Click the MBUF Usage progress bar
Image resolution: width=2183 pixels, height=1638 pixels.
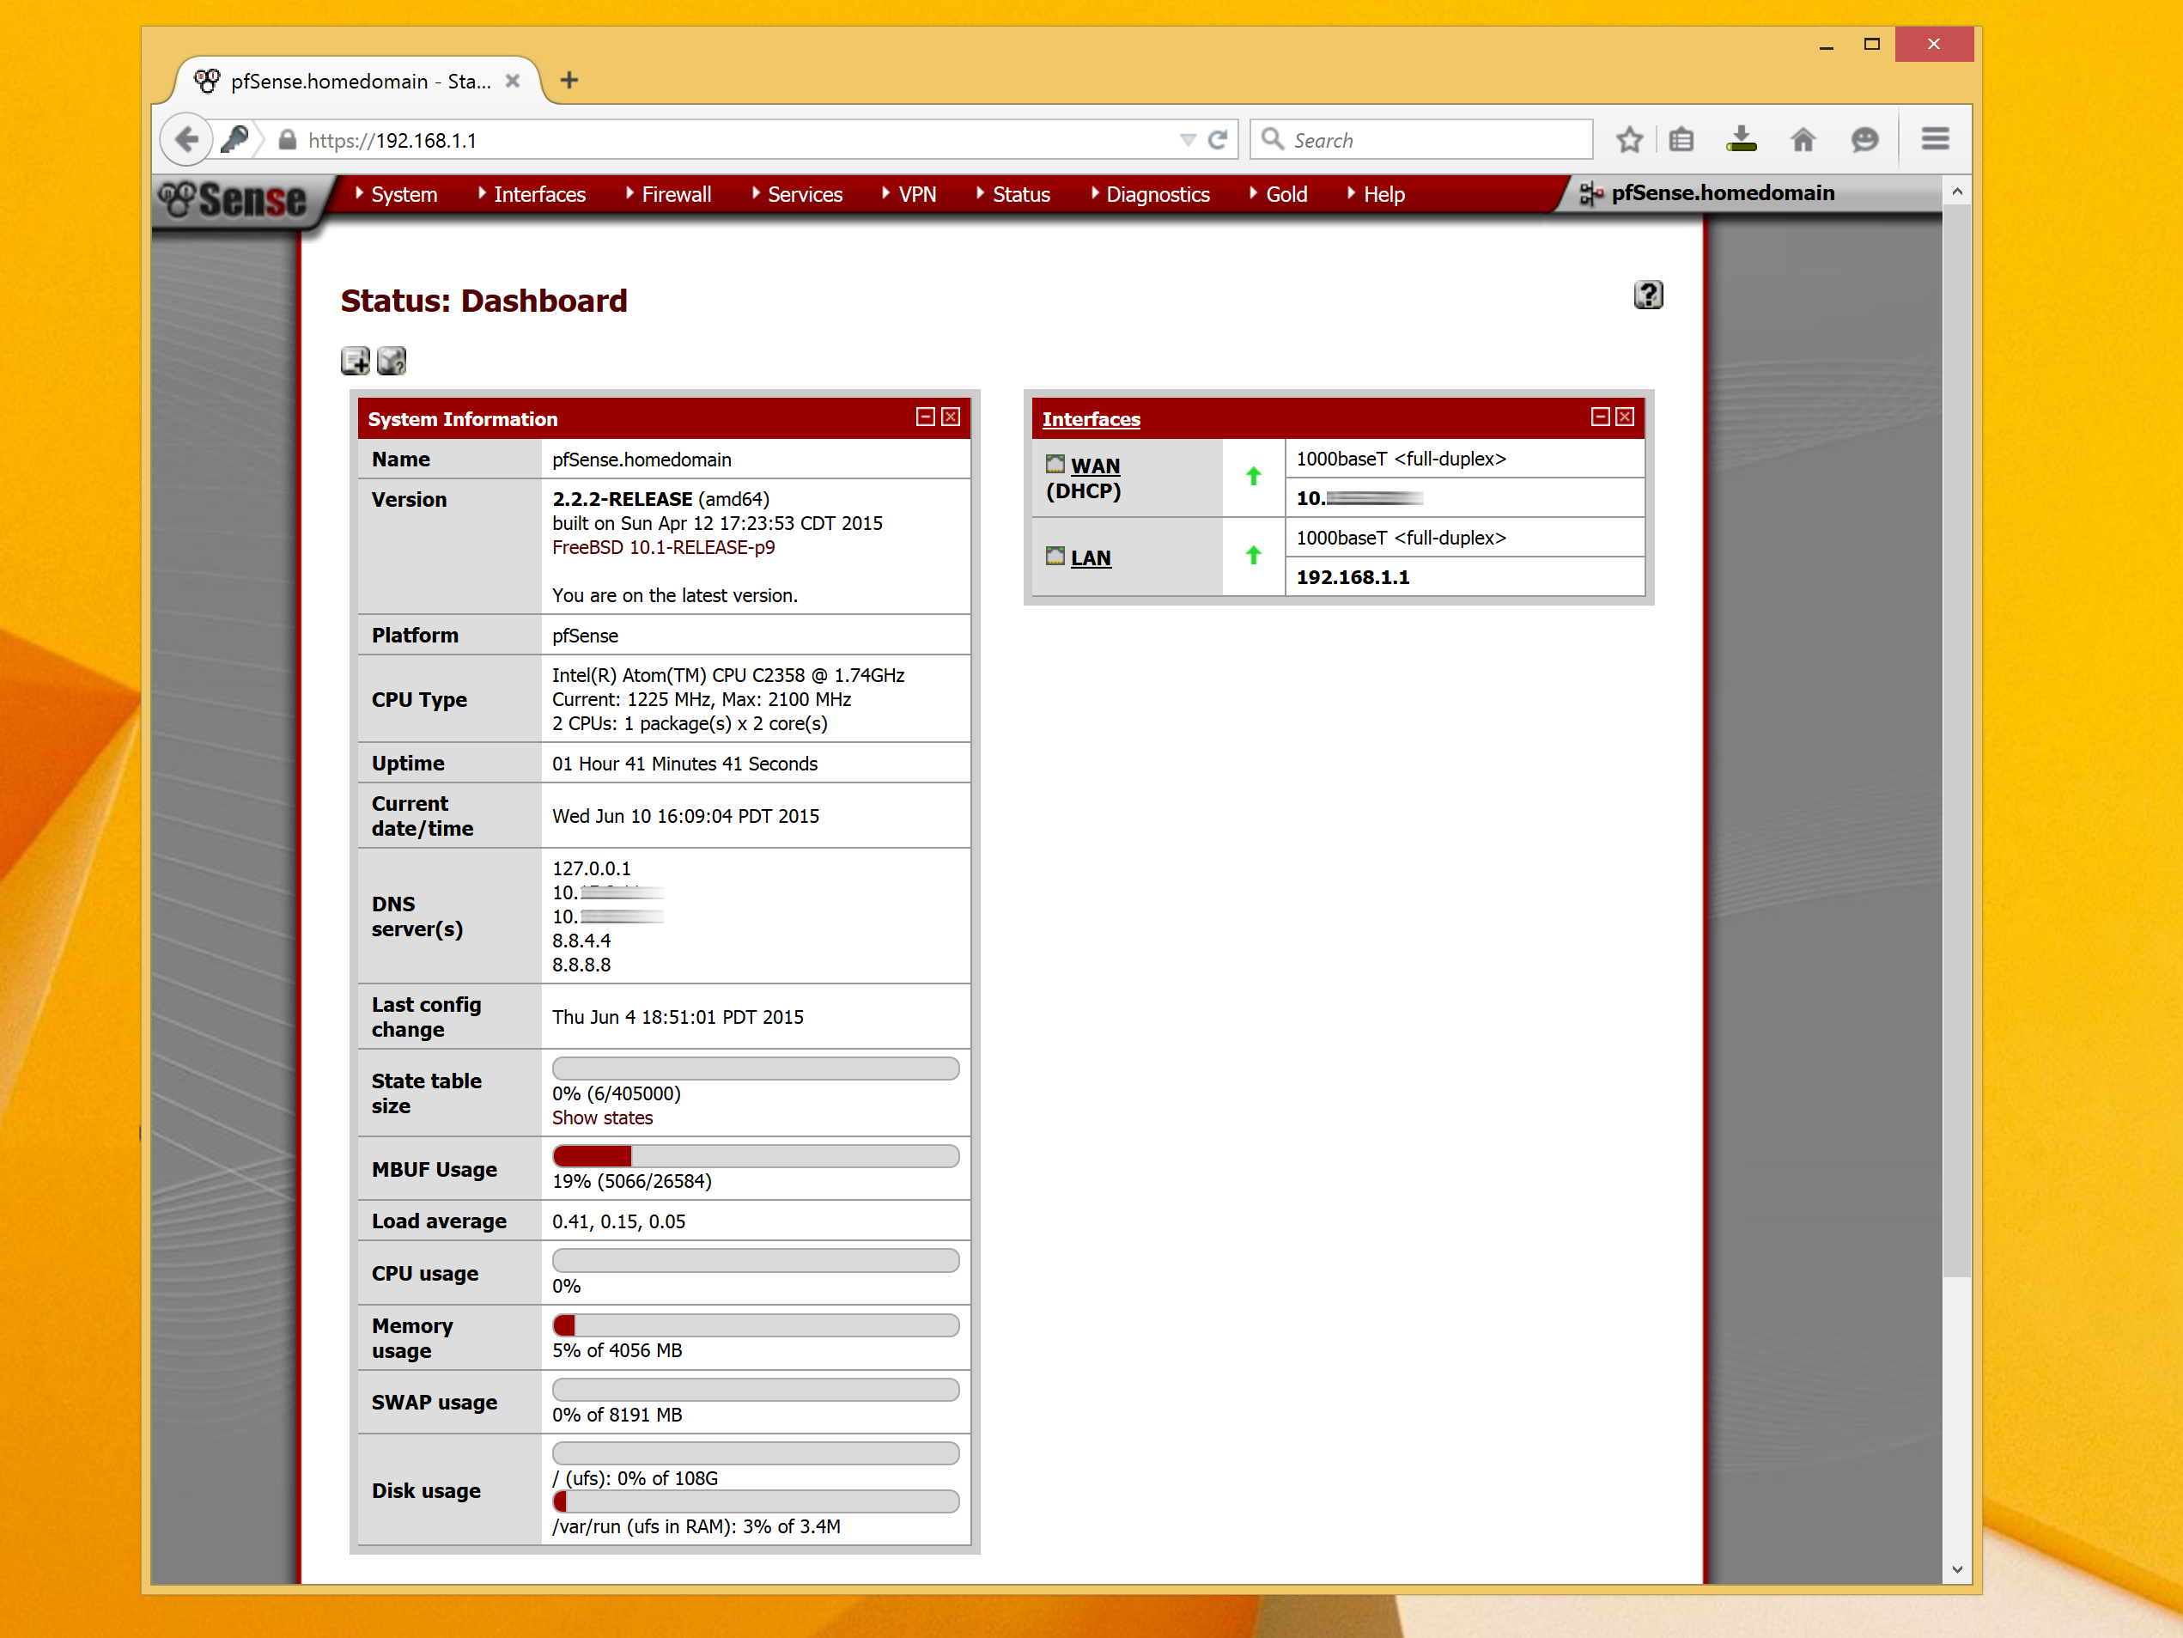[x=756, y=1156]
